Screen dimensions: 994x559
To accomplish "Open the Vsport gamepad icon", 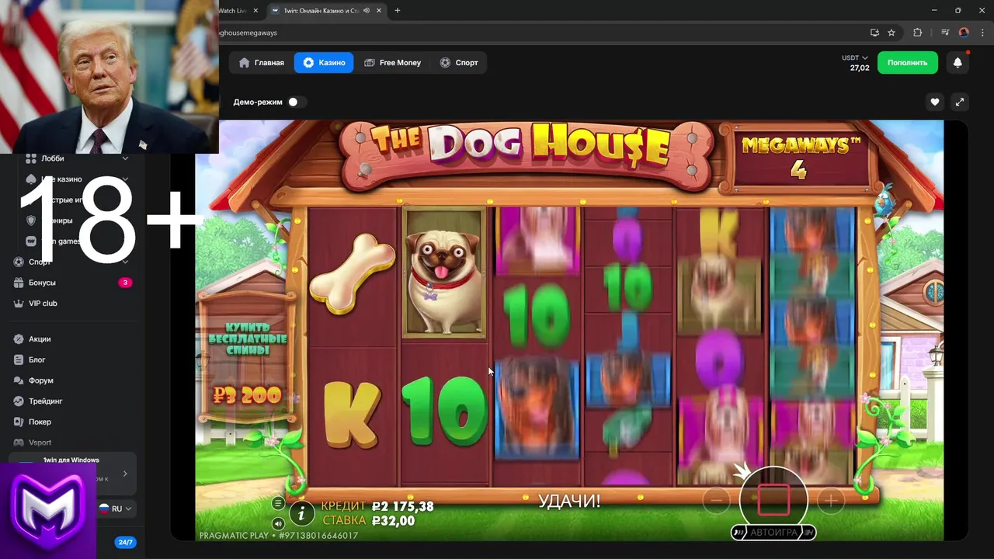I will point(19,443).
